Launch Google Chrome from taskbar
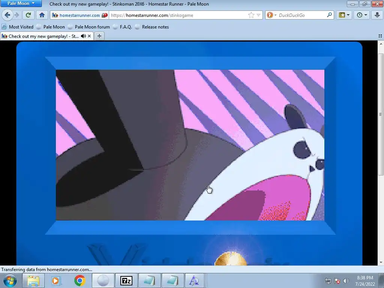 click(79, 280)
